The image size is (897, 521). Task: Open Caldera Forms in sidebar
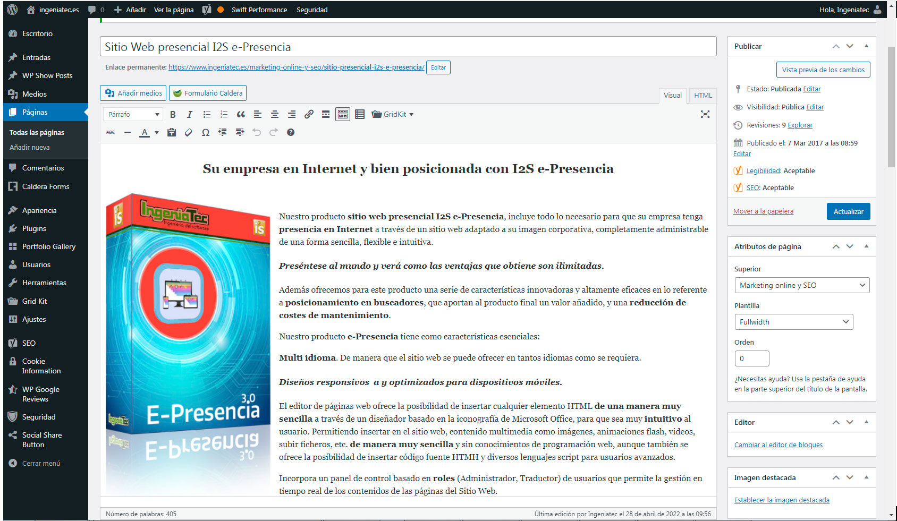coord(46,186)
